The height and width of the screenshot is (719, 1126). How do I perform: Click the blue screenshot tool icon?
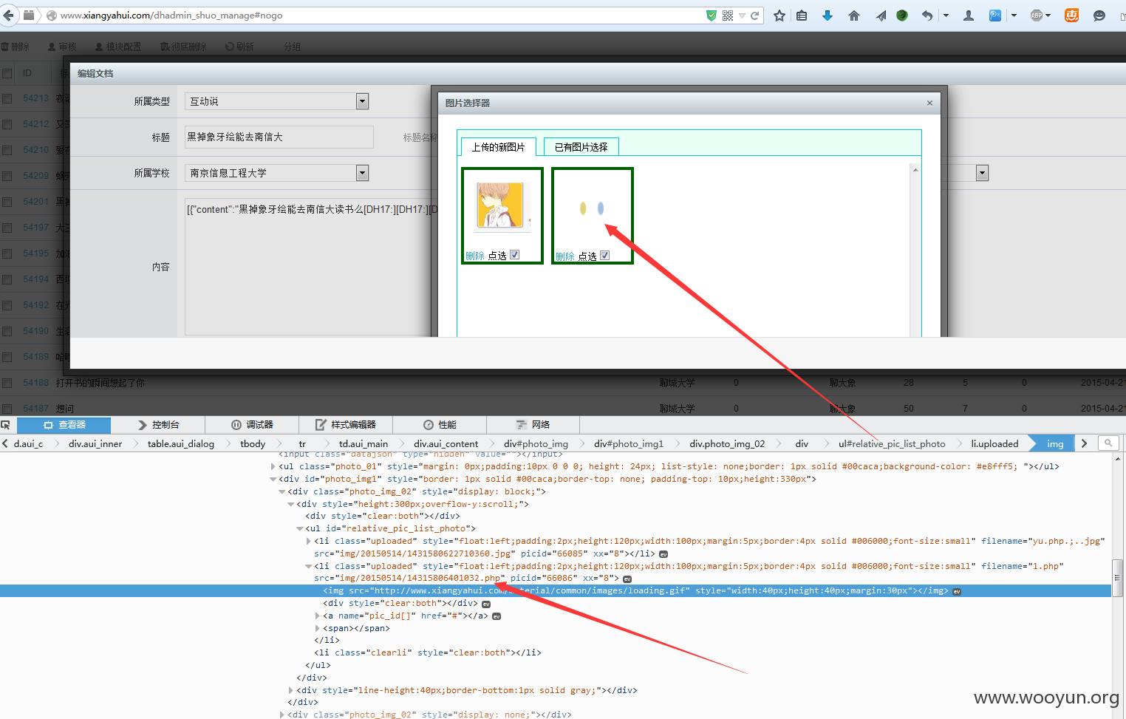[996, 16]
